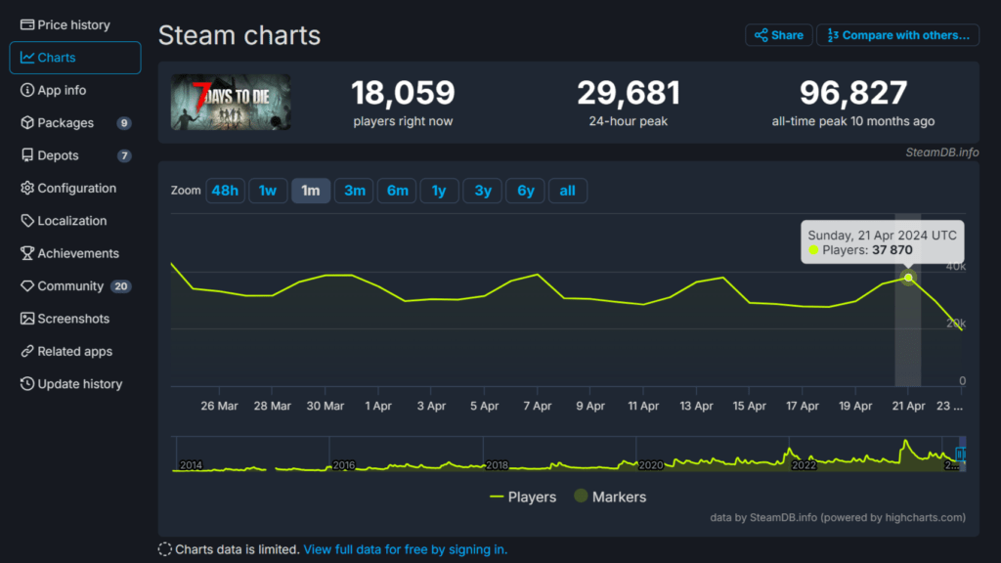Open the Community hub section

click(x=67, y=285)
